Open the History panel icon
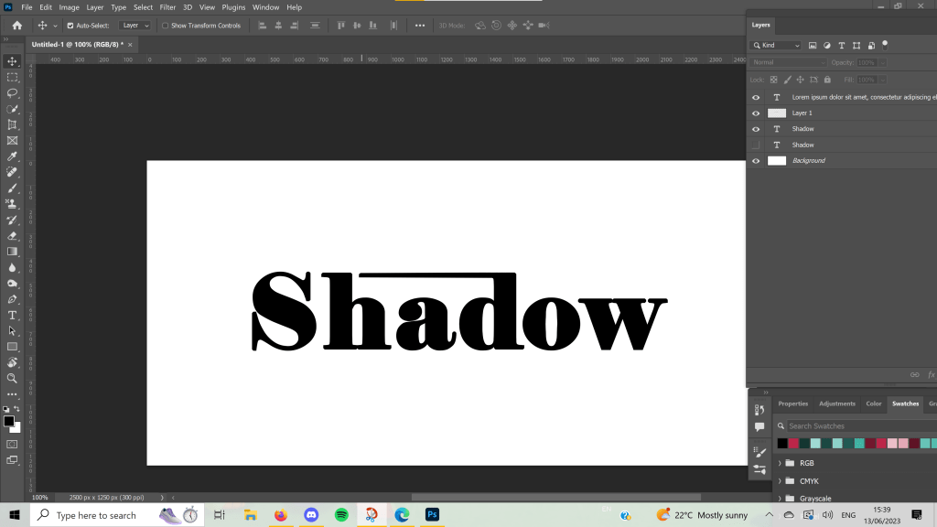Screen dimensions: 937x527 click(759, 409)
